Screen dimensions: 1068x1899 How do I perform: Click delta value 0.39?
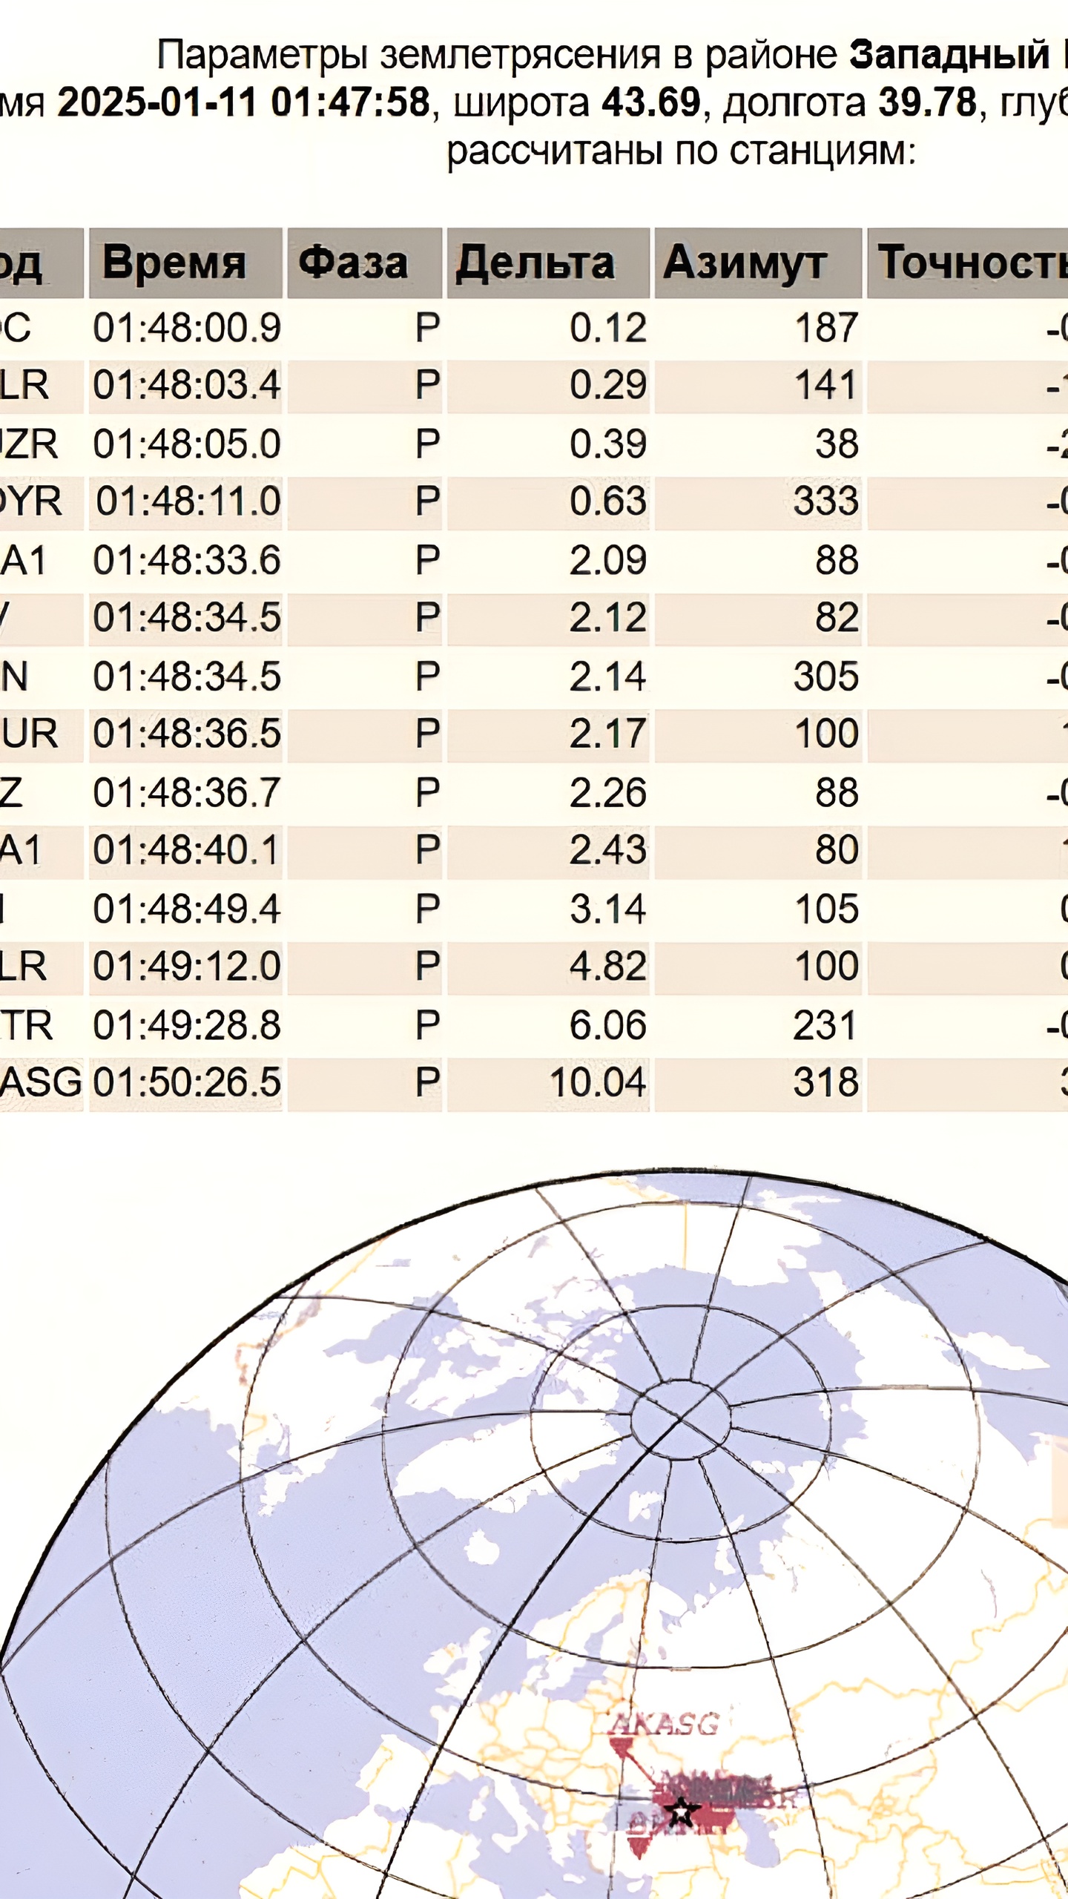point(608,444)
